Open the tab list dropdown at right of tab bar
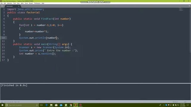 189,6
